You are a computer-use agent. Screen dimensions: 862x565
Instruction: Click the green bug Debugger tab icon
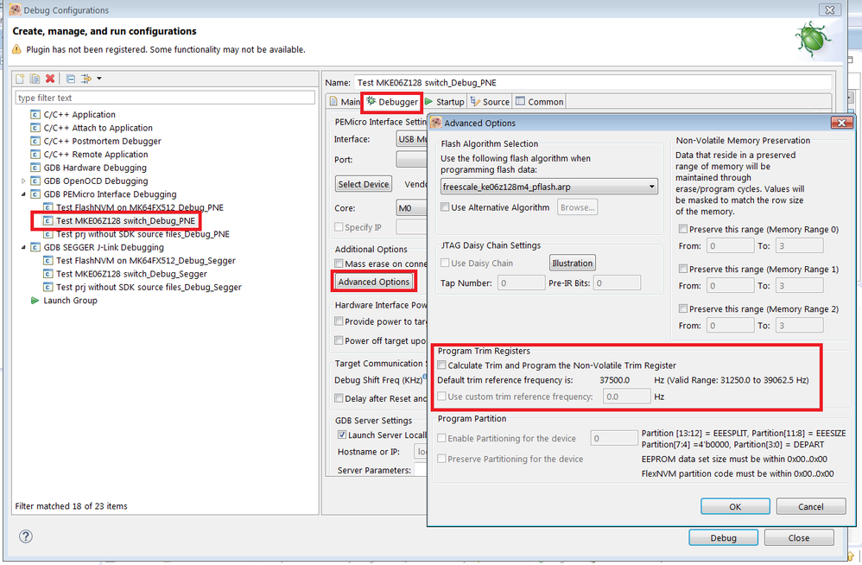(x=371, y=101)
